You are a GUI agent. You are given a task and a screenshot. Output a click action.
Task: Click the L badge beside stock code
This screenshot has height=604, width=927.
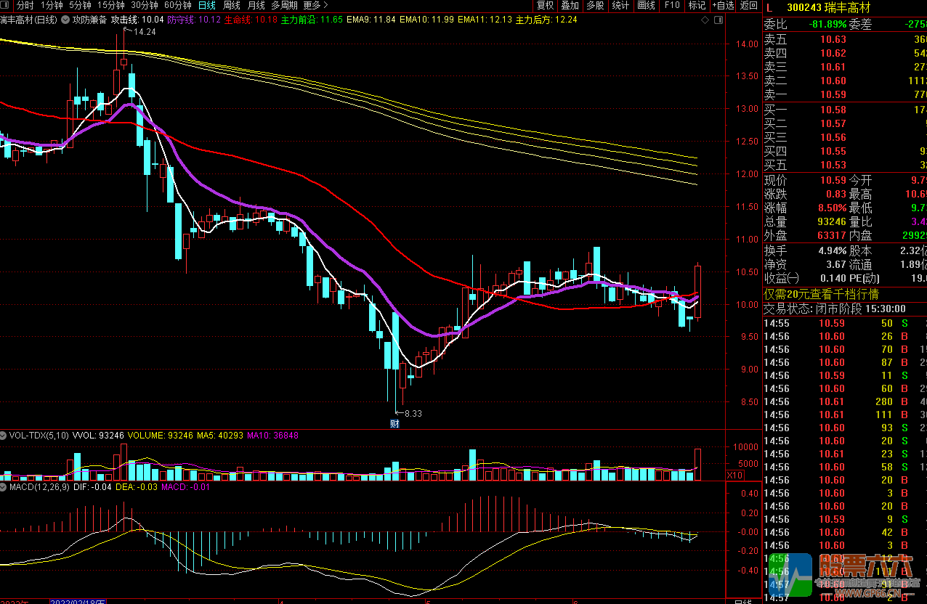(769, 8)
